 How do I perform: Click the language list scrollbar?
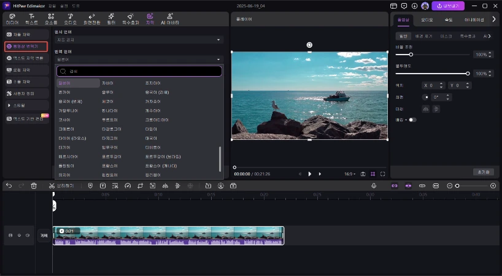click(x=220, y=159)
